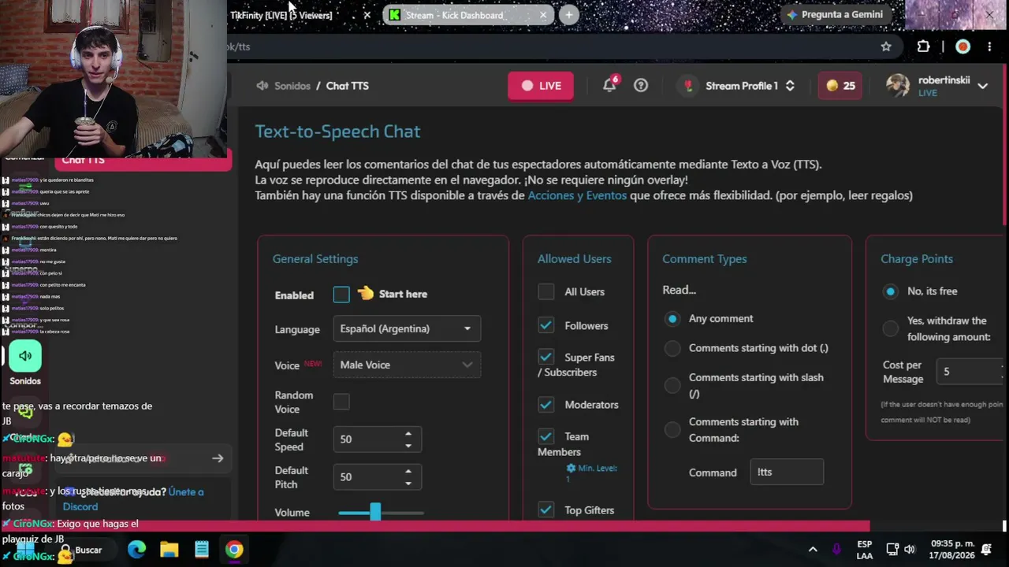Click the Min. Level gear icon
This screenshot has height=567, width=1009.
[571, 468]
